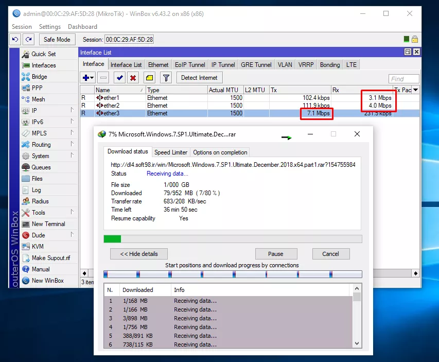Pause the download
Viewport: 439px width, 362px height.
coord(276,254)
